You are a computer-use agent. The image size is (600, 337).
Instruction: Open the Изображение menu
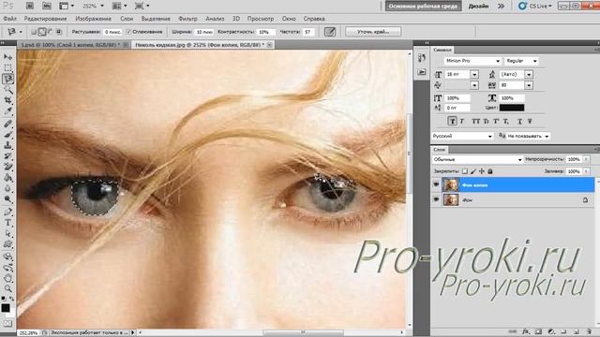click(x=93, y=19)
